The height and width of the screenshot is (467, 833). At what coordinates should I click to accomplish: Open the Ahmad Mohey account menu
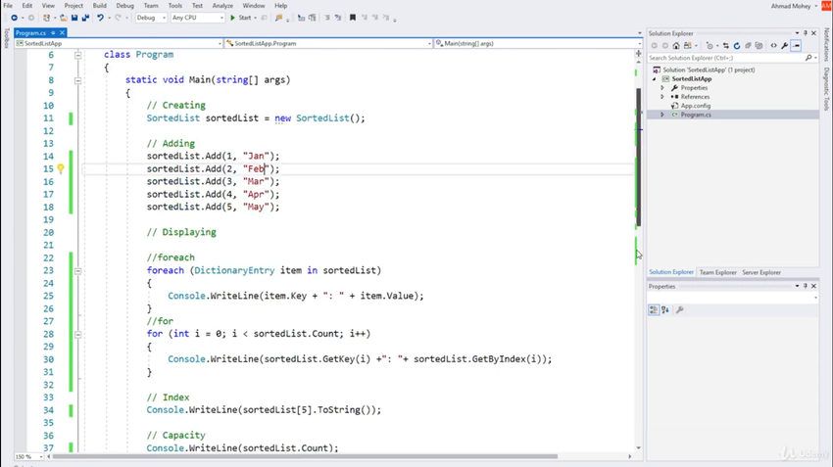(x=794, y=6)
